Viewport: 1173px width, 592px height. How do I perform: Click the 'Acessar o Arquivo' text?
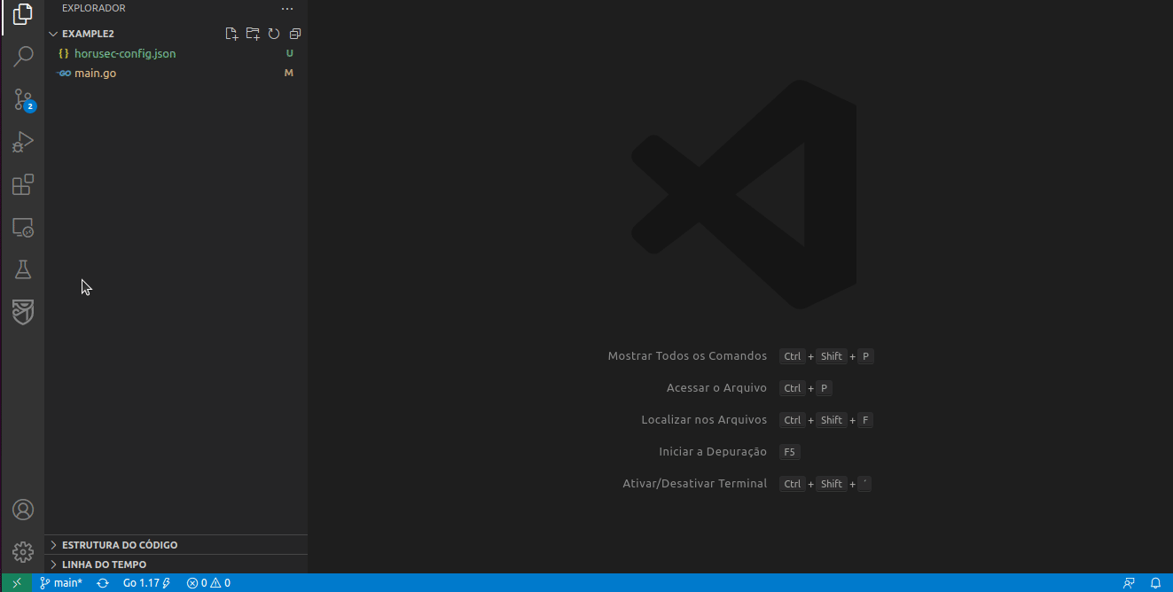716,387
